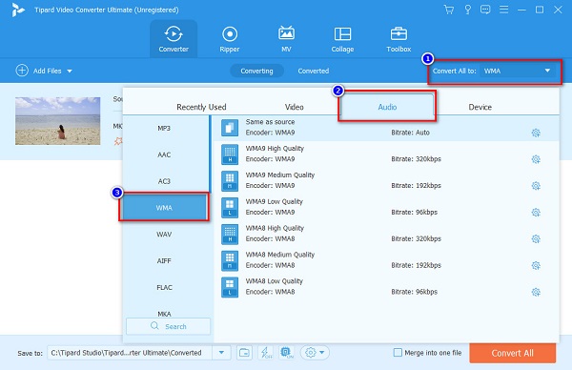Open the hamburger menu icon
Viewport: 572px width, 370px height.
(503, 10)
